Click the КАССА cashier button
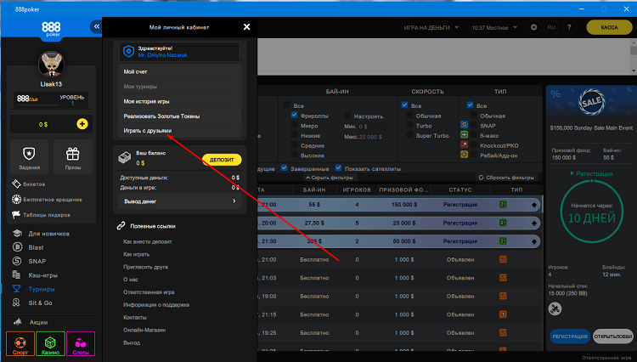The image size is (637, 362). (x=609, y=27)
